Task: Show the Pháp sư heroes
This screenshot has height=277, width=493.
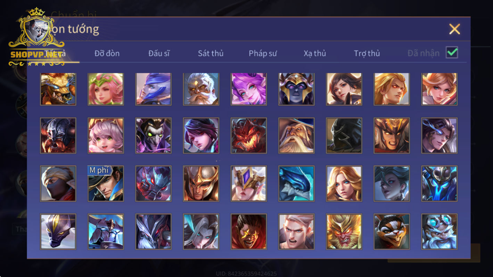Action: tap(263, 53)
